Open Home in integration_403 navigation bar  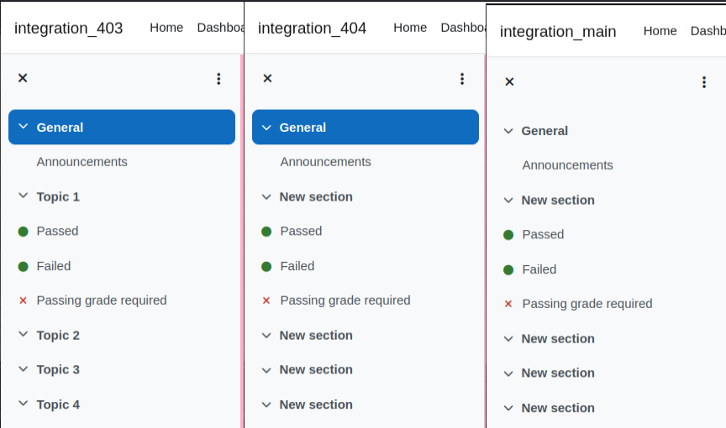(x=166, y=28)
